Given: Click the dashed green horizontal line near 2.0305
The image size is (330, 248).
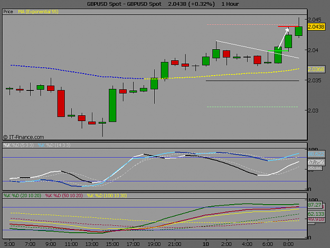Looking at the screenshot, I should (252, 107).
